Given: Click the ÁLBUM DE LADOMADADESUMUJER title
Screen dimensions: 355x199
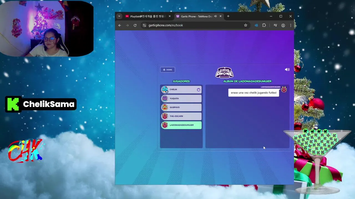Looking at the screenshot, I should pos(247,81).
